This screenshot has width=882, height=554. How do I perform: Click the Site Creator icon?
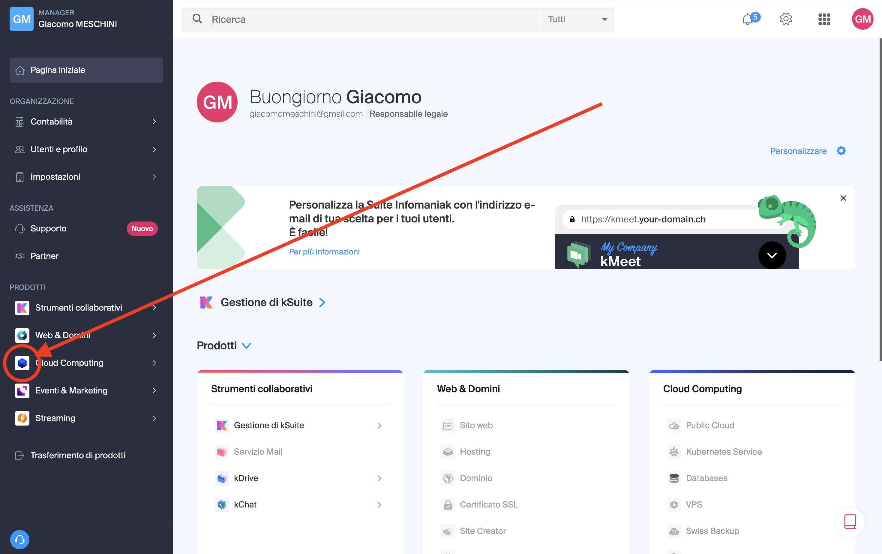pyautogui.click(x=448, y=531)
